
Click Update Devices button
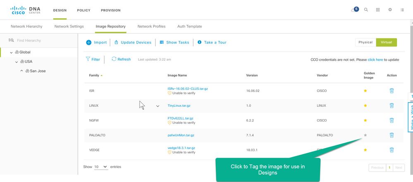tap(133, 43)
